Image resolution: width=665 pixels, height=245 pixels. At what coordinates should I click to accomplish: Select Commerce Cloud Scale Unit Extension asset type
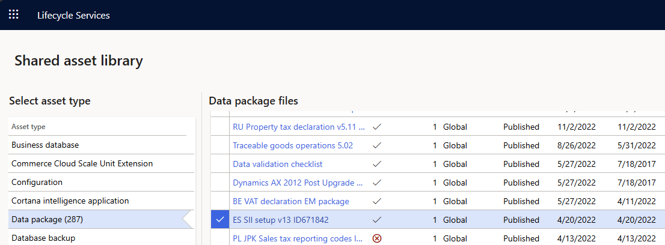coord(102,163)
